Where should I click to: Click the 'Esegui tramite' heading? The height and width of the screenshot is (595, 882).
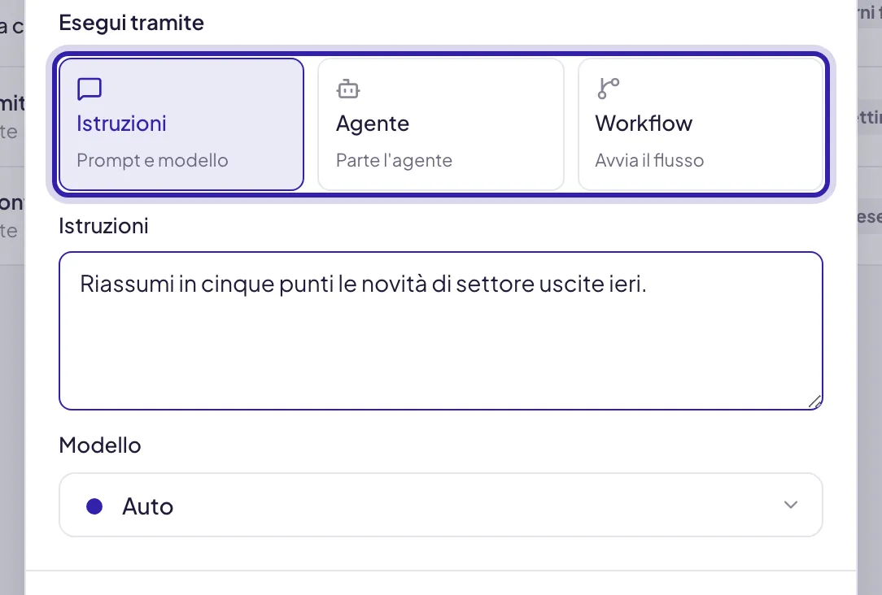(x=131, y=23)
